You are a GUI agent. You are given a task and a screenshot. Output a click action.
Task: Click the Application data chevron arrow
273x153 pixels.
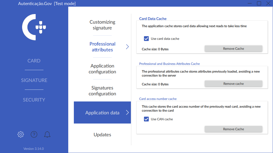(127, 113)
